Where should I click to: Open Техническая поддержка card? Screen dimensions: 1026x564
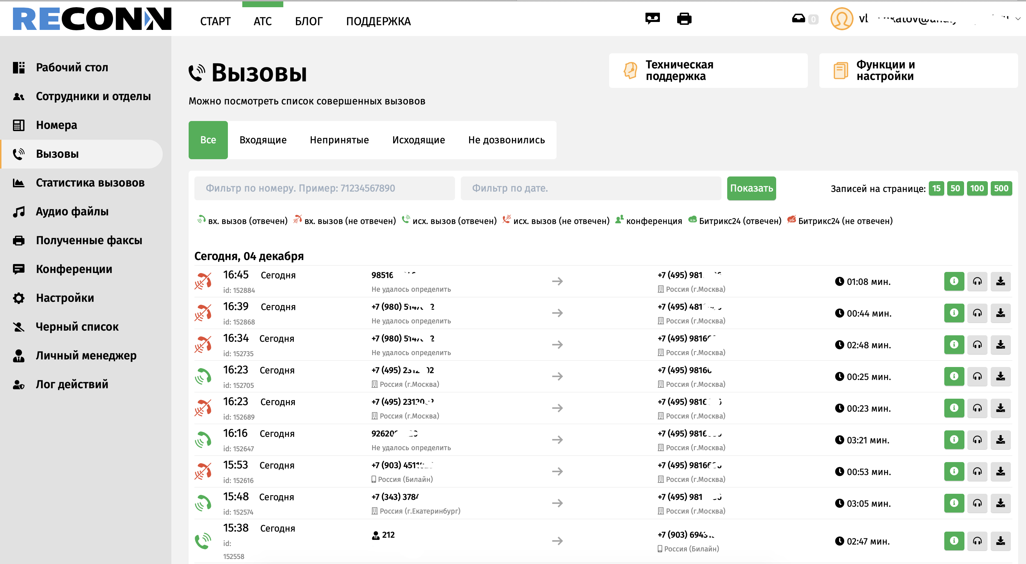pyautogui.click(x=708, y=71)
